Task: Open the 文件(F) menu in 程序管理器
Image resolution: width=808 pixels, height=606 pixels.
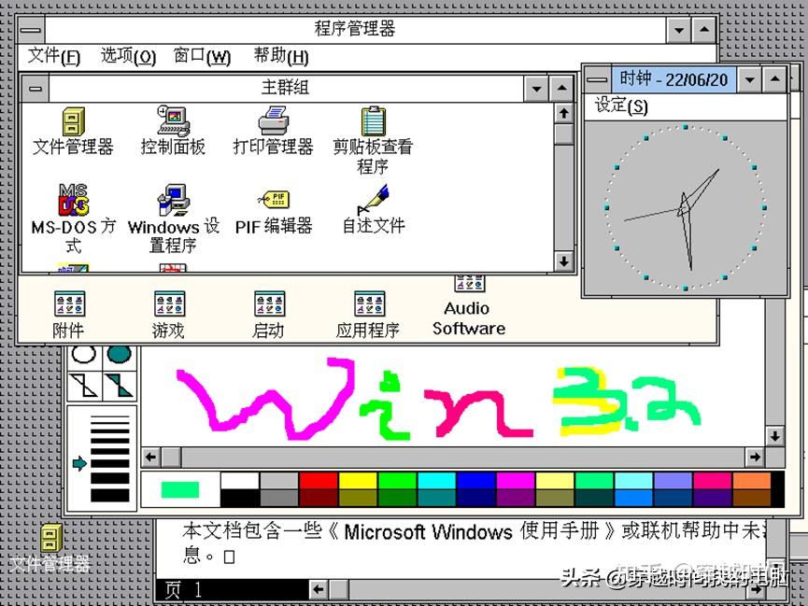Action: pos(51,56)
